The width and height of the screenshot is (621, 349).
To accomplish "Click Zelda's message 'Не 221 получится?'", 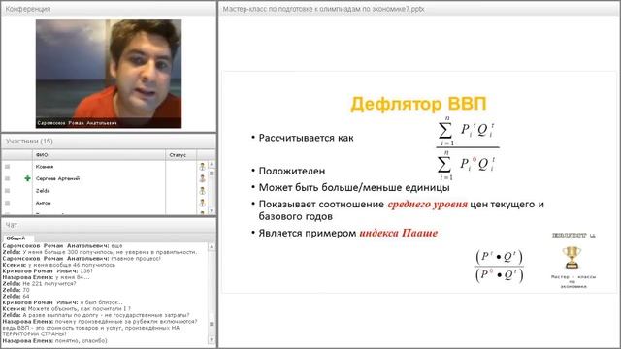I will (x=49, y=284).
